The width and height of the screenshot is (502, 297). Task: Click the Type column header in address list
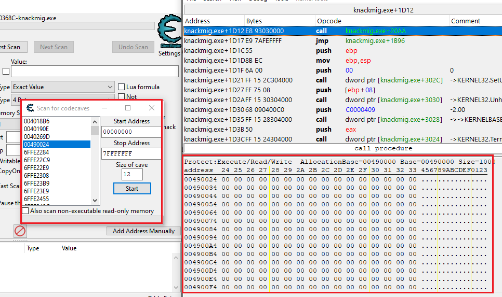[x=42, y=248]
